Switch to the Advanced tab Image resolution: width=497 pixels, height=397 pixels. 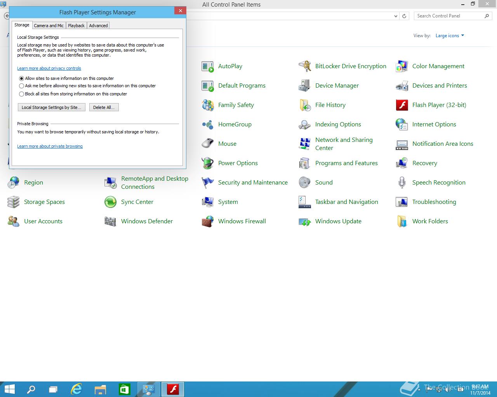point(98,26)
